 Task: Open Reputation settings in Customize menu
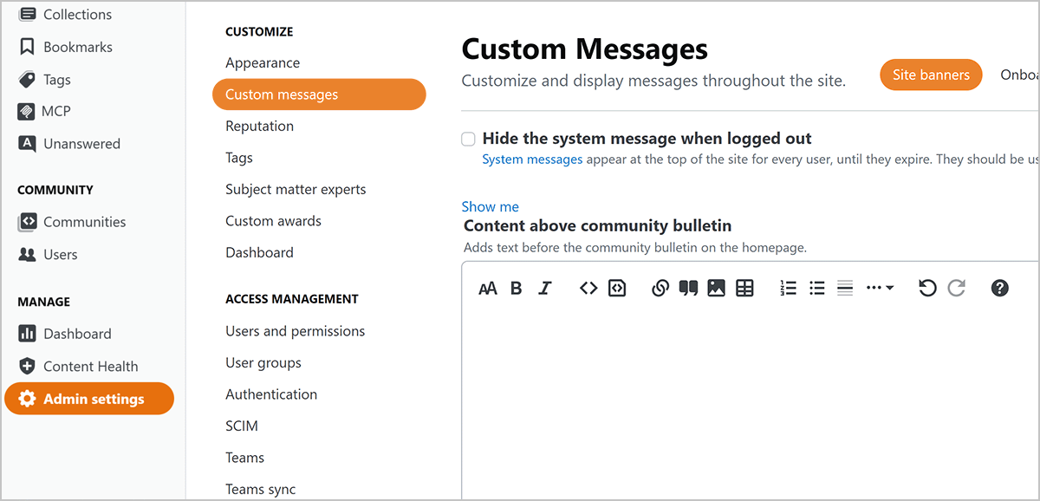259,126
